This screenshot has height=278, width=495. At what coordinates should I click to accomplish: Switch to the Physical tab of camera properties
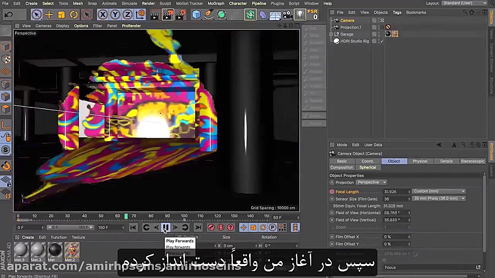[420, 161]
